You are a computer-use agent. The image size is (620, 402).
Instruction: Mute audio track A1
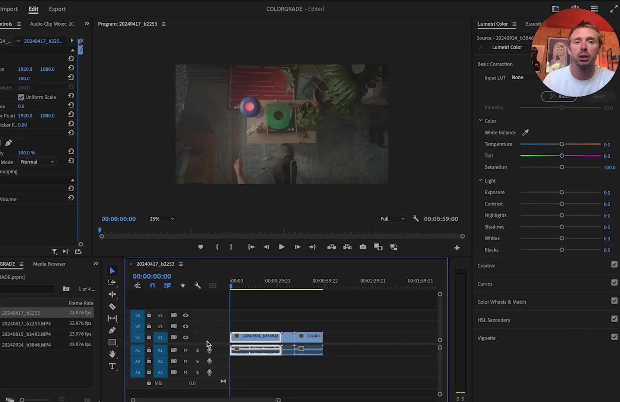tap(185, 350)
